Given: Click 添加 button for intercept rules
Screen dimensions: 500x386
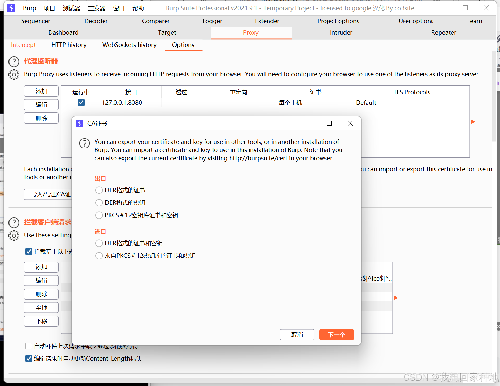Looking at the screenshot, I should [x=41, y=267].
